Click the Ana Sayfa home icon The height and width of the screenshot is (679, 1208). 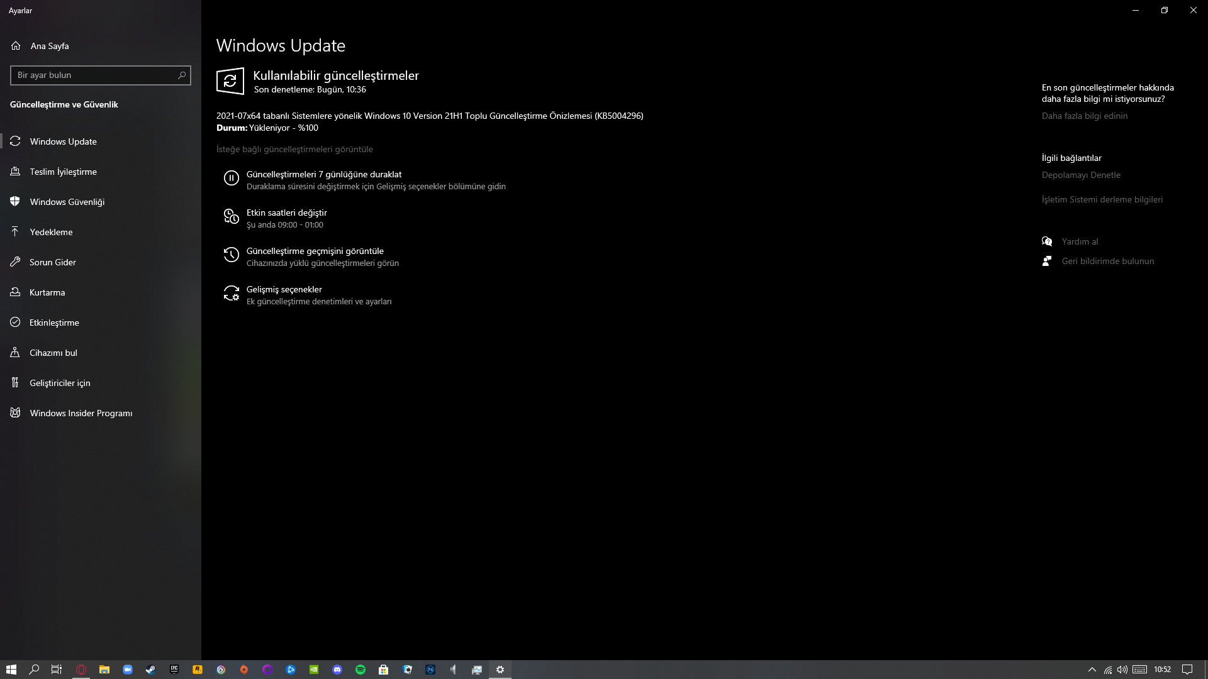pyautogui.click(x=16, y=46)
